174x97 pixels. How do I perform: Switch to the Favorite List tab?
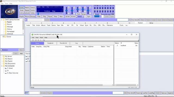point(63,43)
